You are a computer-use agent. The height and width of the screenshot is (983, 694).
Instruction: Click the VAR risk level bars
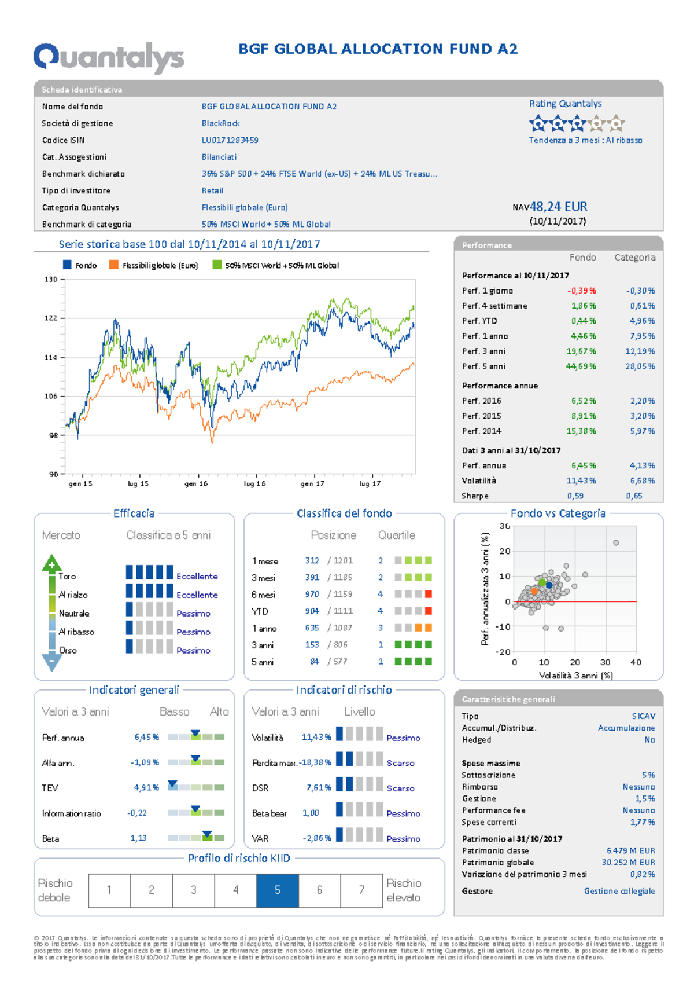point(359,835)
